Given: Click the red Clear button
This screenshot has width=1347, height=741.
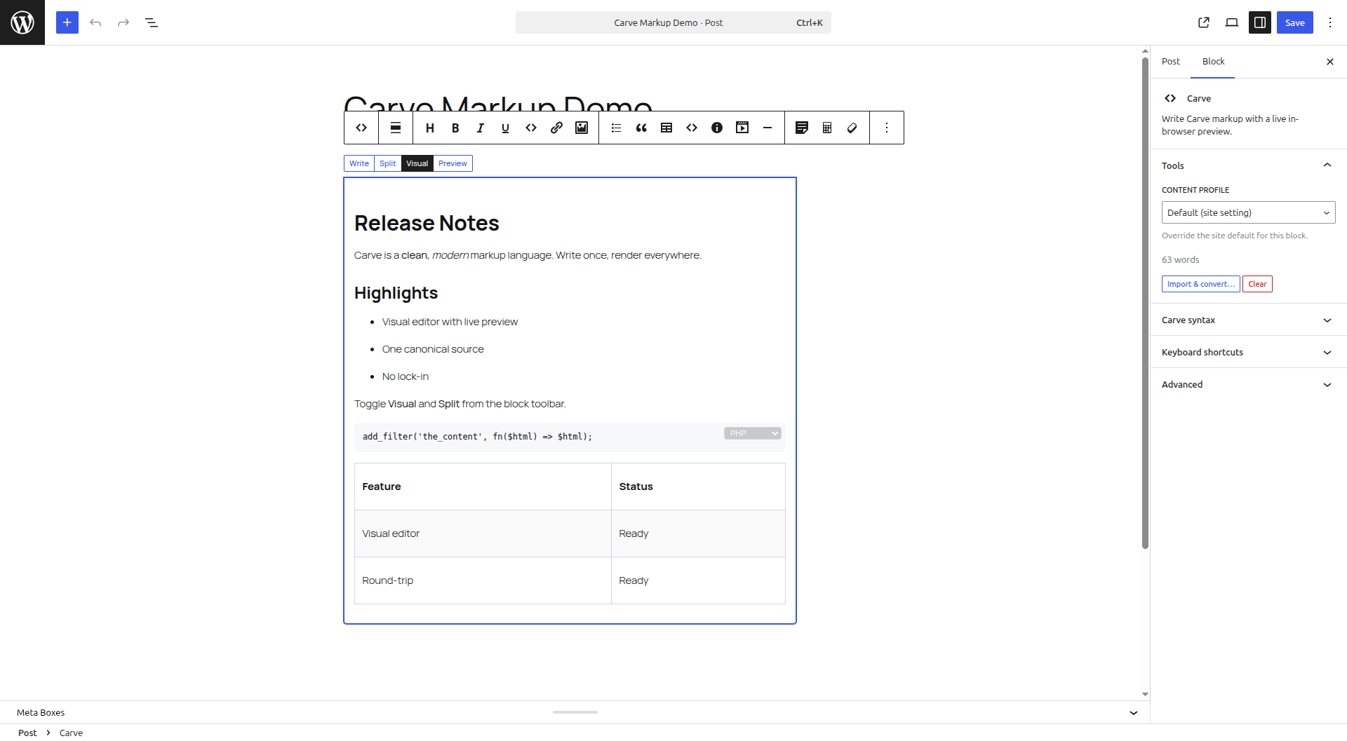Looking at the screenshot, I should coord(1257,284).
